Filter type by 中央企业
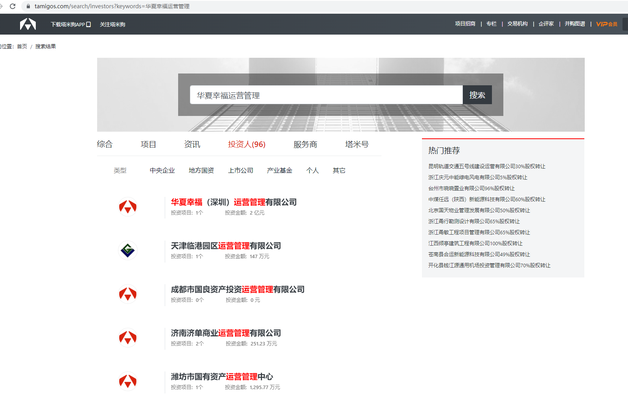 pyautogui.click(x=162, y=170)
